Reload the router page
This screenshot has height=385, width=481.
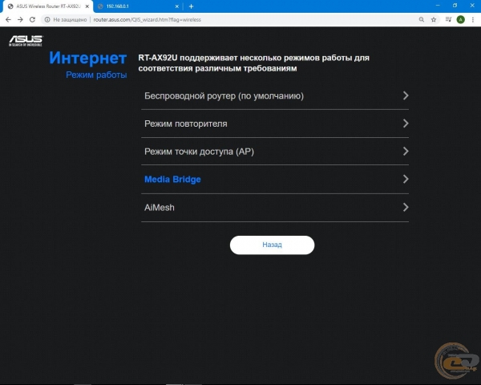[x=32, y=19]
